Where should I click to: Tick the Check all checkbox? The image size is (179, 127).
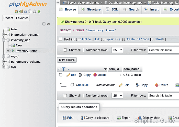72,85
